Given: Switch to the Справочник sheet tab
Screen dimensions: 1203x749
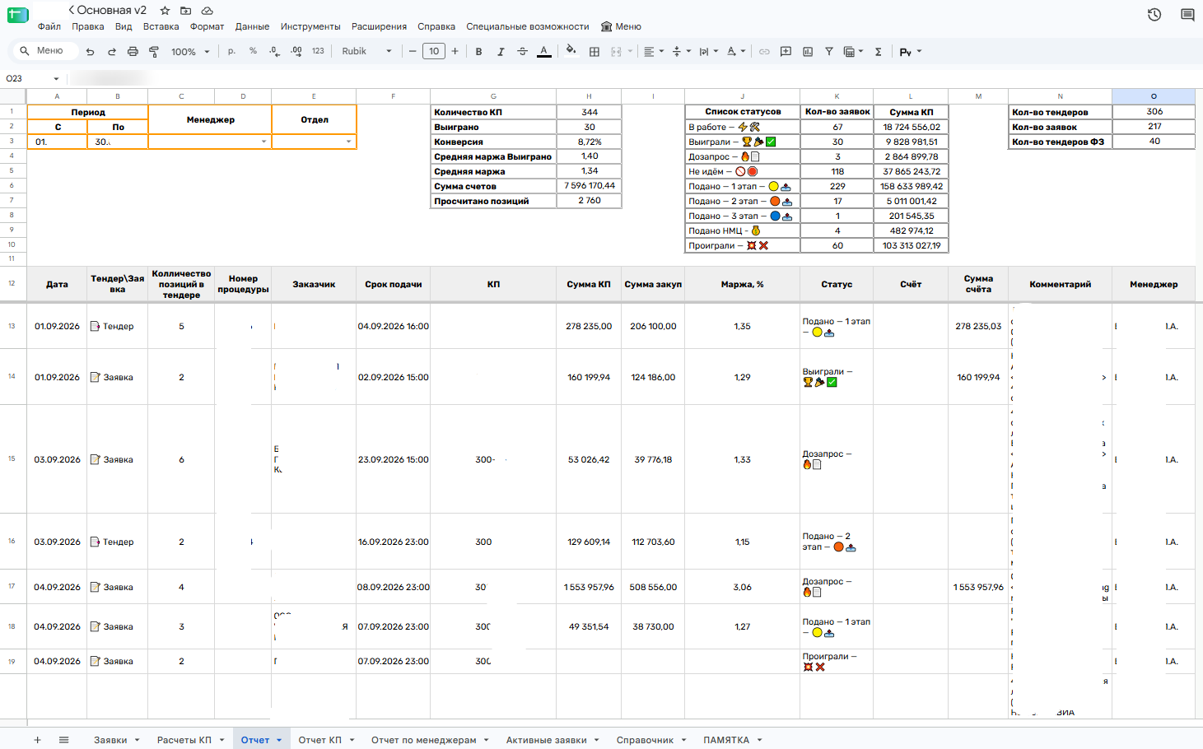Looking at the screenshot, I should point(645,740).
